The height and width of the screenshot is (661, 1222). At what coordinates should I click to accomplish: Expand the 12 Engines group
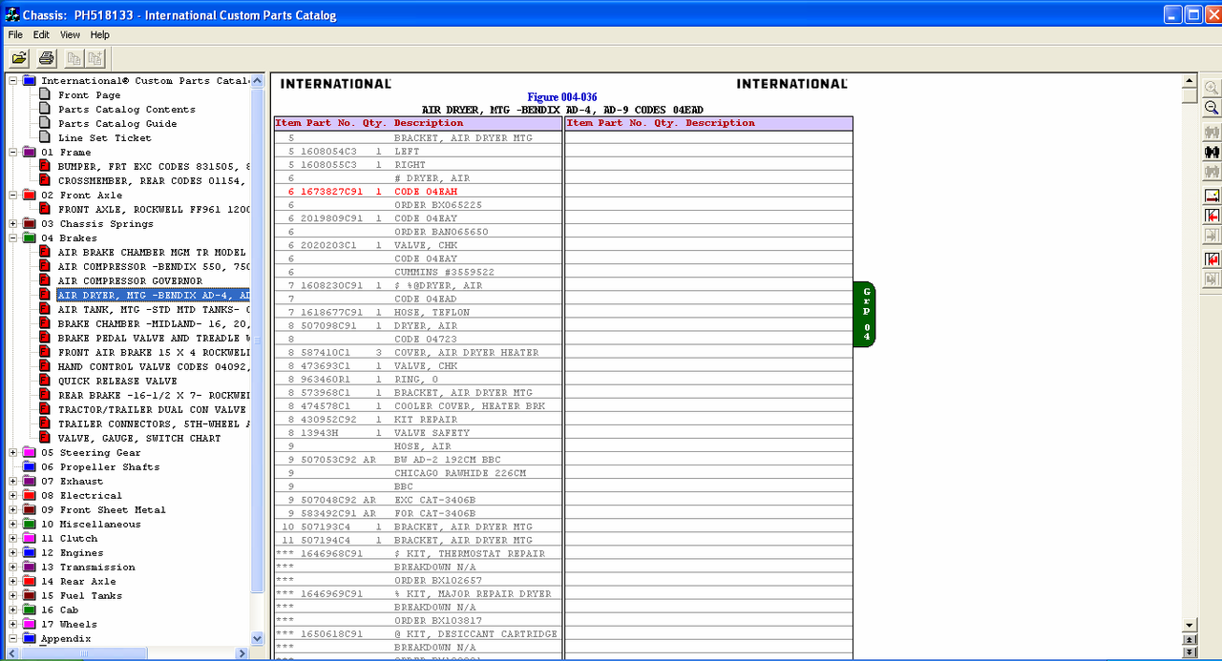13,553
